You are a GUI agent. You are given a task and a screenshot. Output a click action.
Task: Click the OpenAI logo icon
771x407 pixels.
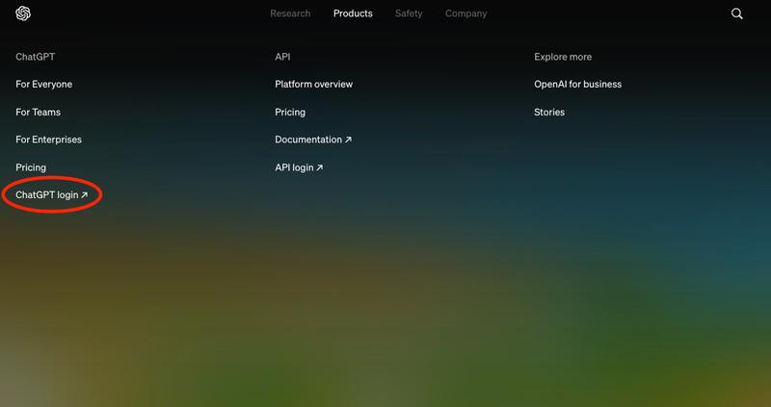(23, 13)
